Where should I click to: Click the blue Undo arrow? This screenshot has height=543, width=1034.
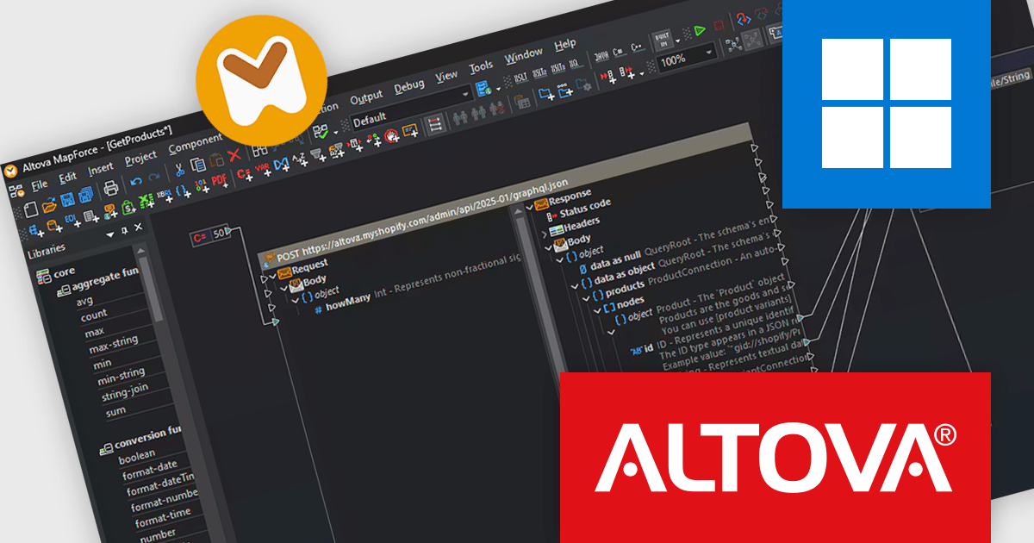pos(136,181)
